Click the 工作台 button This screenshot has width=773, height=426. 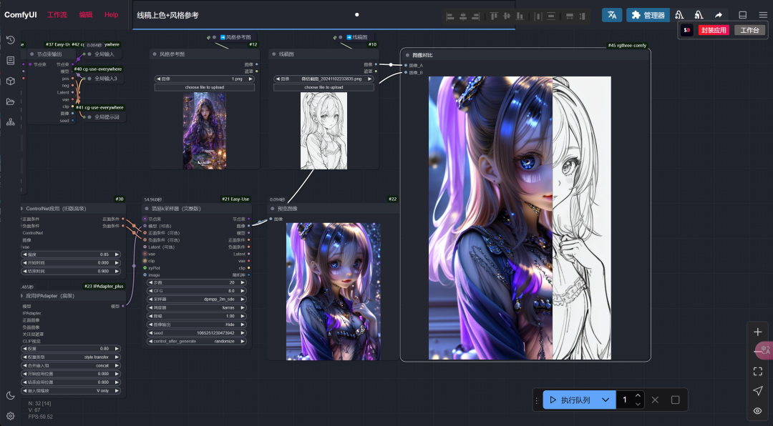coord(749,30)
